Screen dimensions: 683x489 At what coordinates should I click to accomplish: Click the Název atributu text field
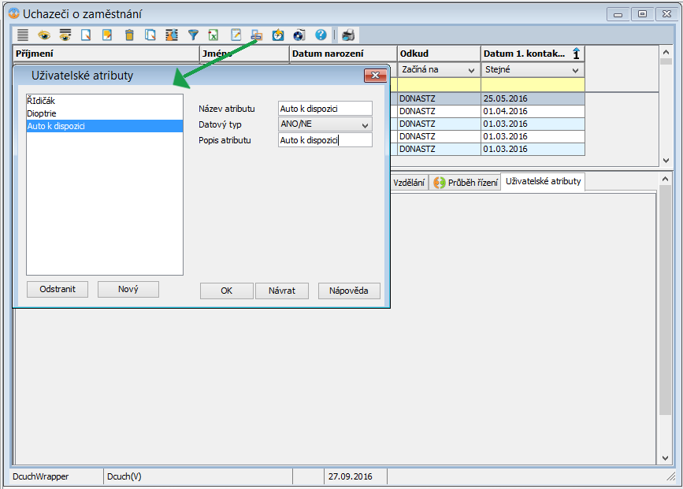coord(325,109)
